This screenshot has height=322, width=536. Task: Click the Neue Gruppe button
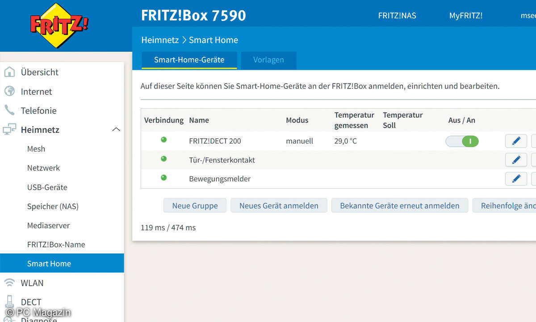[x=195, y=206]
